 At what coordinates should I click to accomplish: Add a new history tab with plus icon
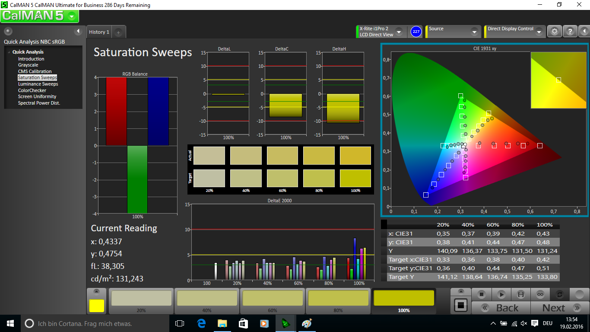[x=118, y=32]
